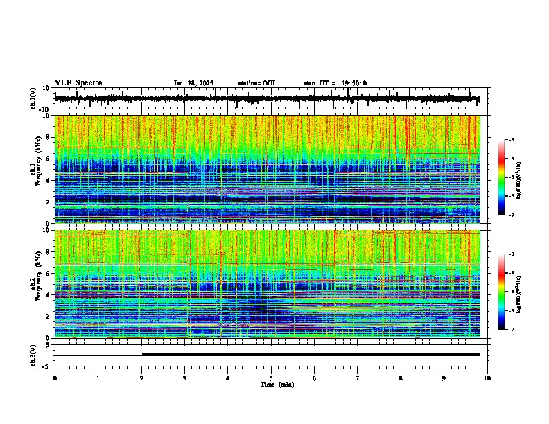The height and width of the screenshot is (424, 549).
Task: Click the "-7" label on ch.2 color bar
Action: [x=511, y=329]
